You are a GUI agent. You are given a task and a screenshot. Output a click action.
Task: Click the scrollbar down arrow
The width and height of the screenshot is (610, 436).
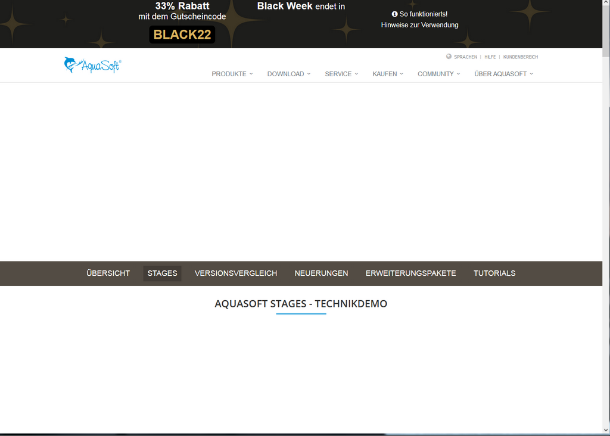click(x=606, y=431)
